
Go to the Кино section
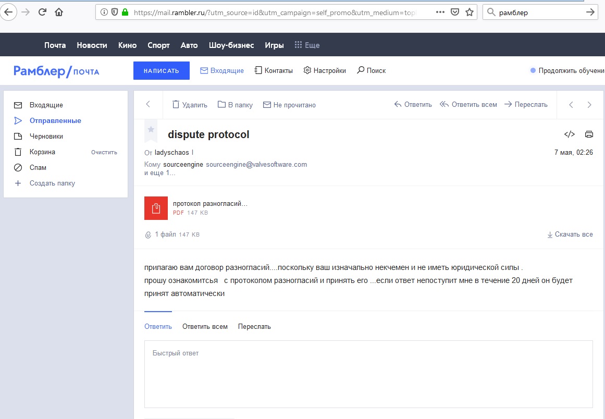click(127, 45)
